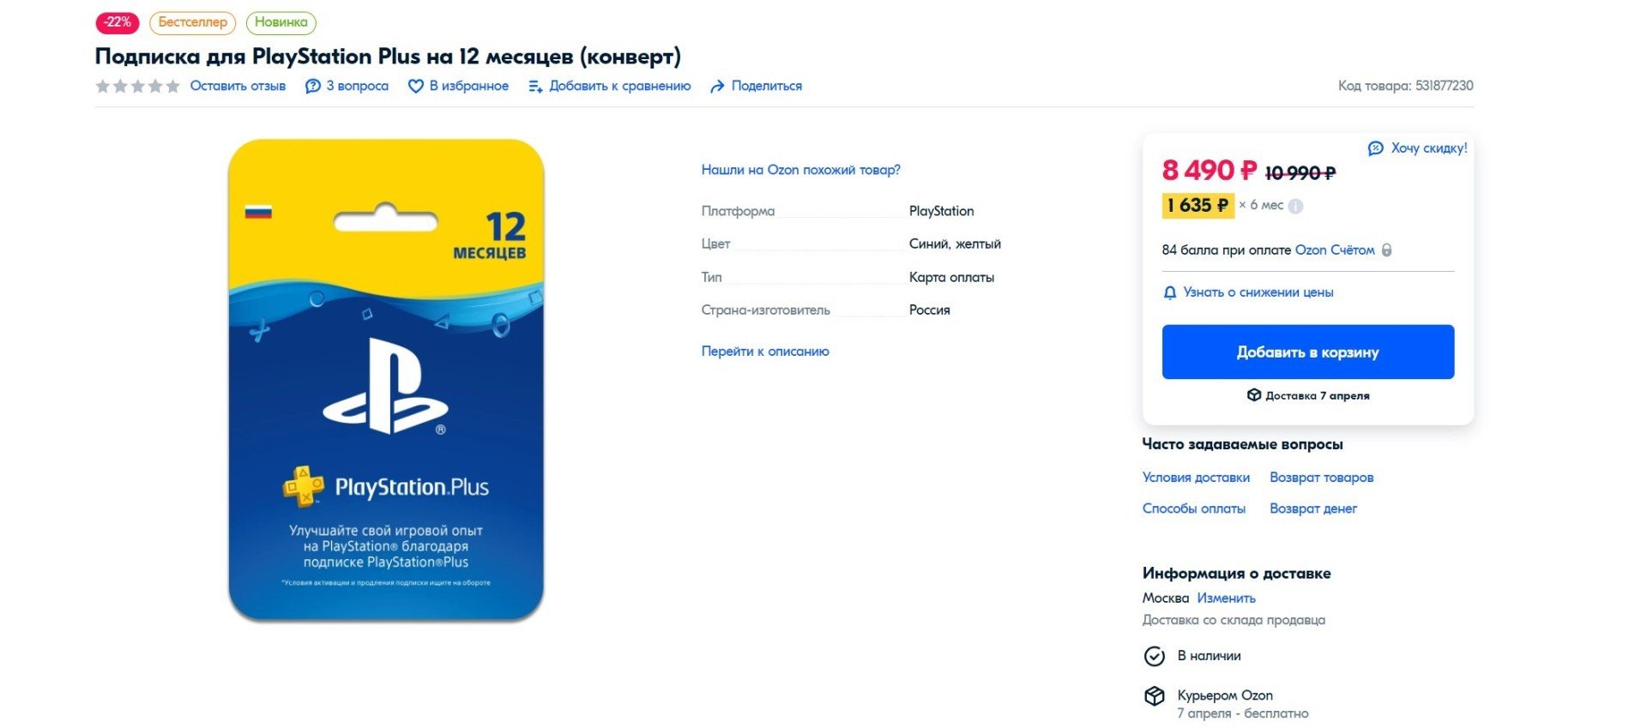Click the add-to-comparison list icon
Image resolution: width=1647 pixels, height=728 pixels.
[535, 87]
